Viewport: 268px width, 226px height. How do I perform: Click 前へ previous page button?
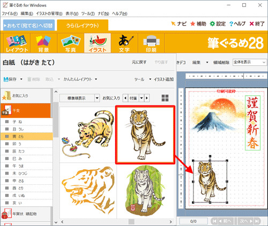click(x=226, y=221)
